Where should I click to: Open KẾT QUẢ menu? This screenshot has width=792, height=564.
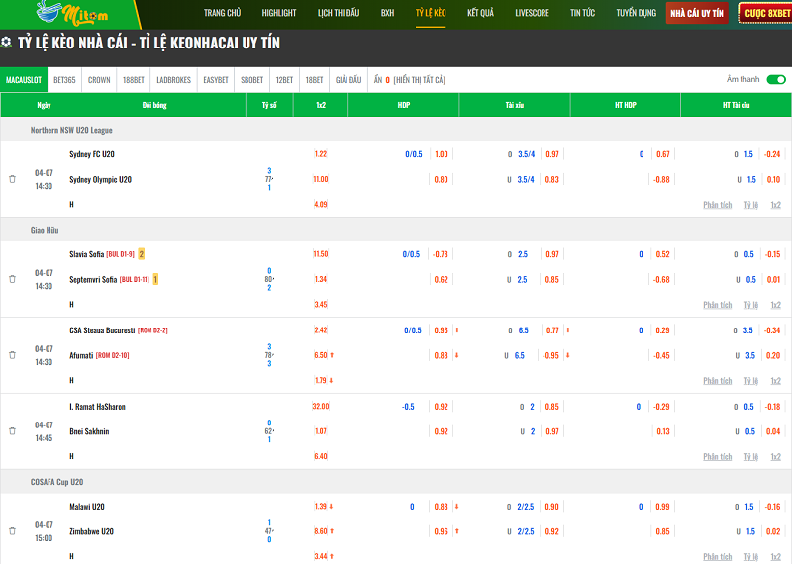tap(480, 13)
